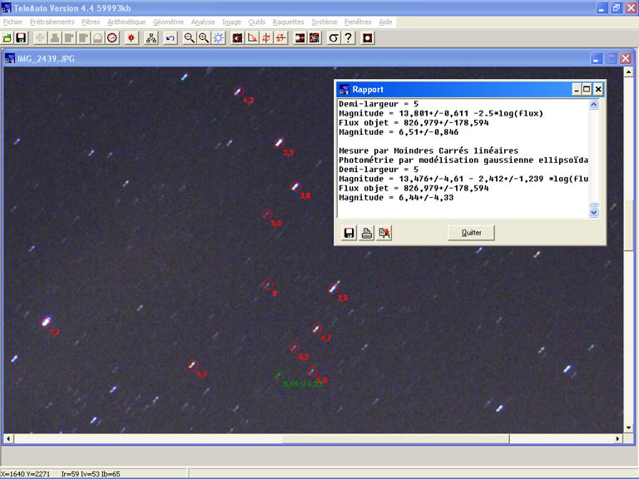Click the red vertical flip arrows icon

click(x=266, y=38)
